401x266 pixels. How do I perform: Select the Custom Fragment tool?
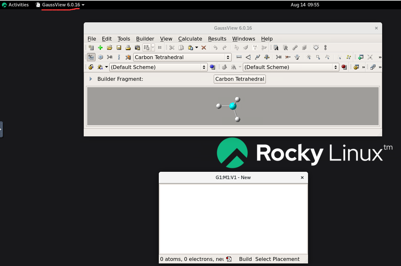coord(128,57)
